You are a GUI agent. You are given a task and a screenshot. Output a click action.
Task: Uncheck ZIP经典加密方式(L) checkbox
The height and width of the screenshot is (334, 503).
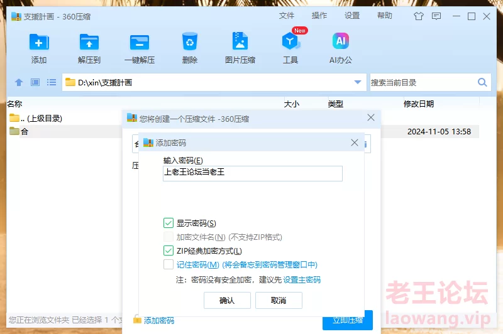pos(169,251)
